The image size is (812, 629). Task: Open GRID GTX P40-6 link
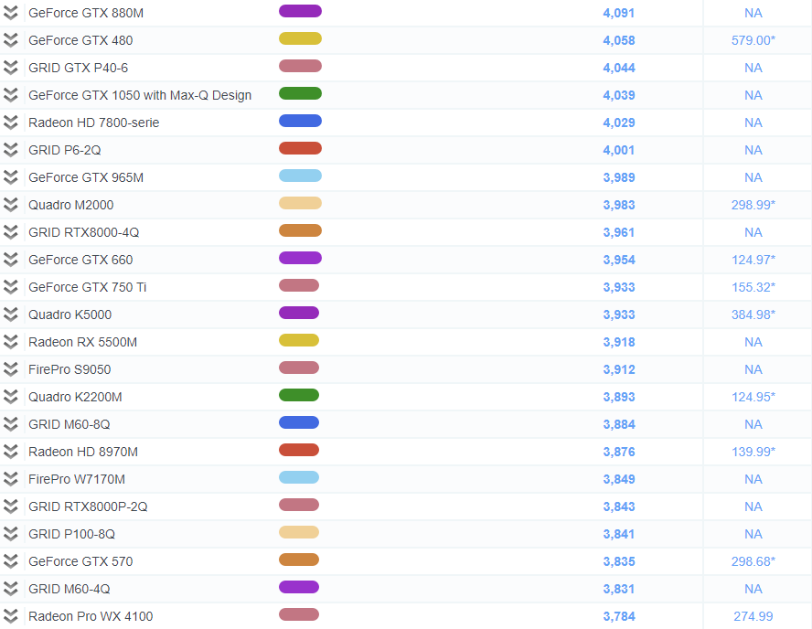tap(79, 68)
